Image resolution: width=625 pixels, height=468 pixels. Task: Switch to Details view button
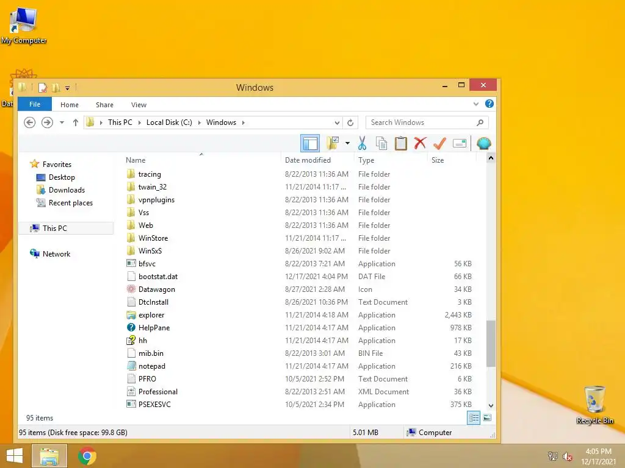pos(474,418)
